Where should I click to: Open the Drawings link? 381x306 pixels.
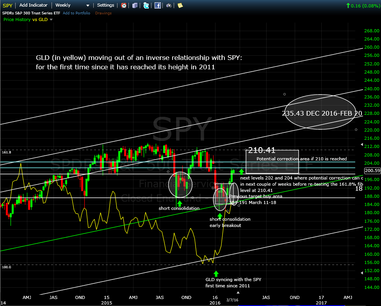[x=103, y=13]
